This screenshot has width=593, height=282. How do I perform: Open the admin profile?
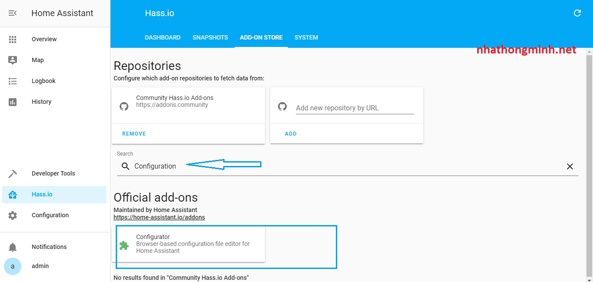point(54,266)
